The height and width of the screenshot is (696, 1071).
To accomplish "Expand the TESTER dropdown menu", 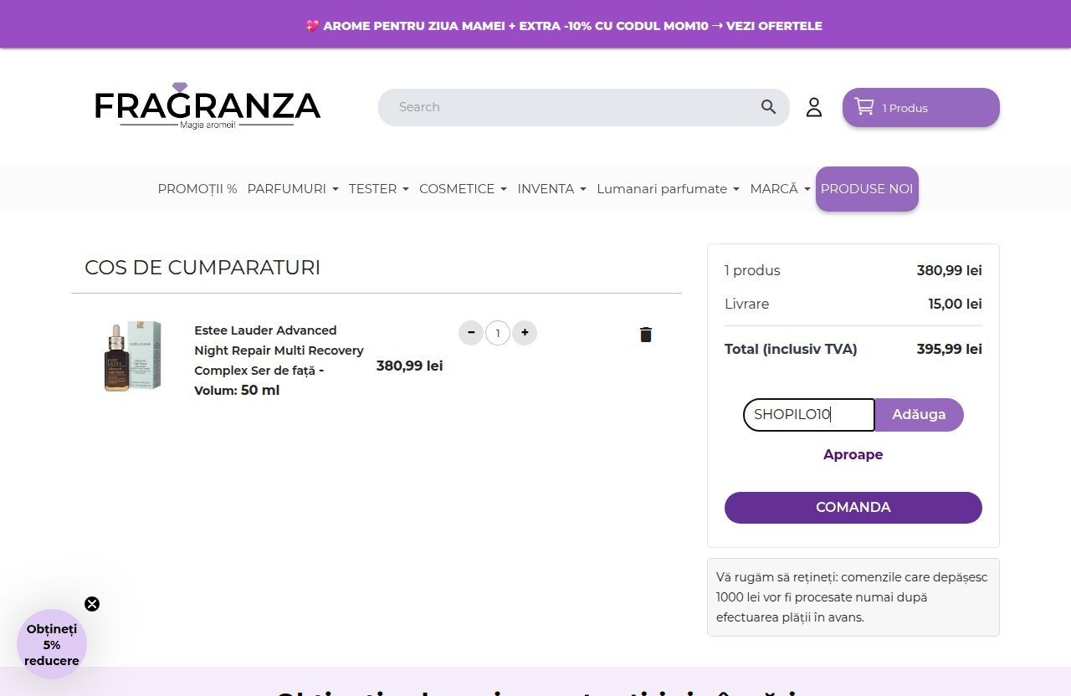I will pyautogui.click(x=379, y=189).
